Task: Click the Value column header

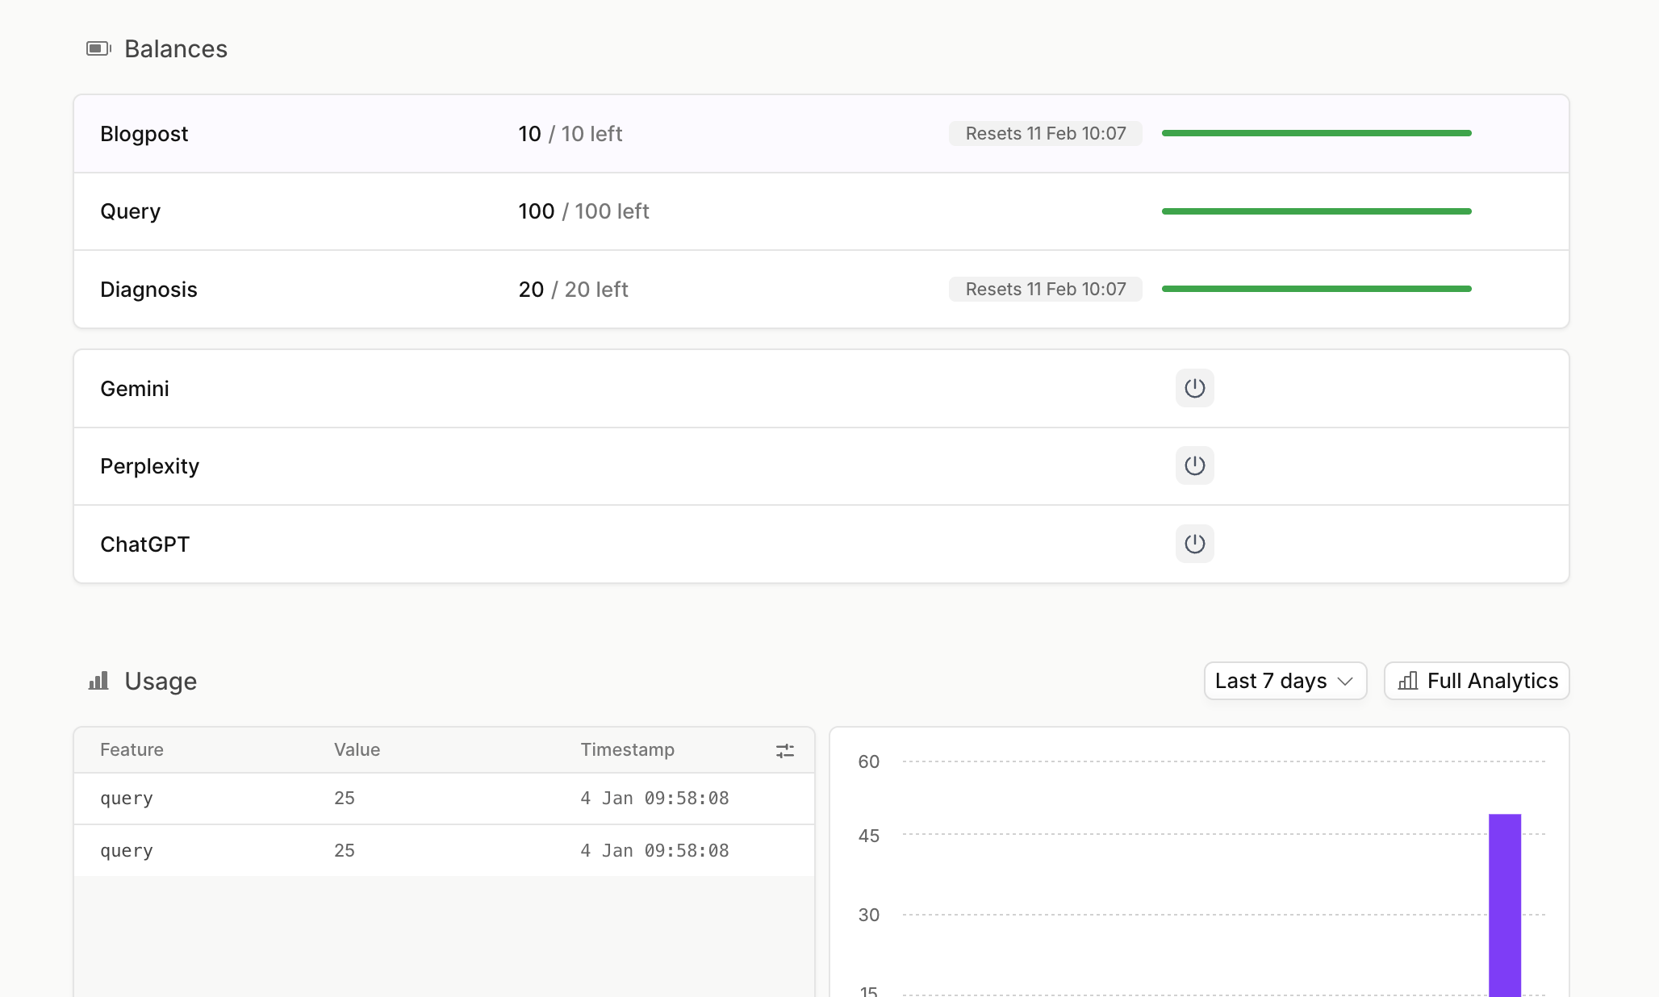Action: 357,749
